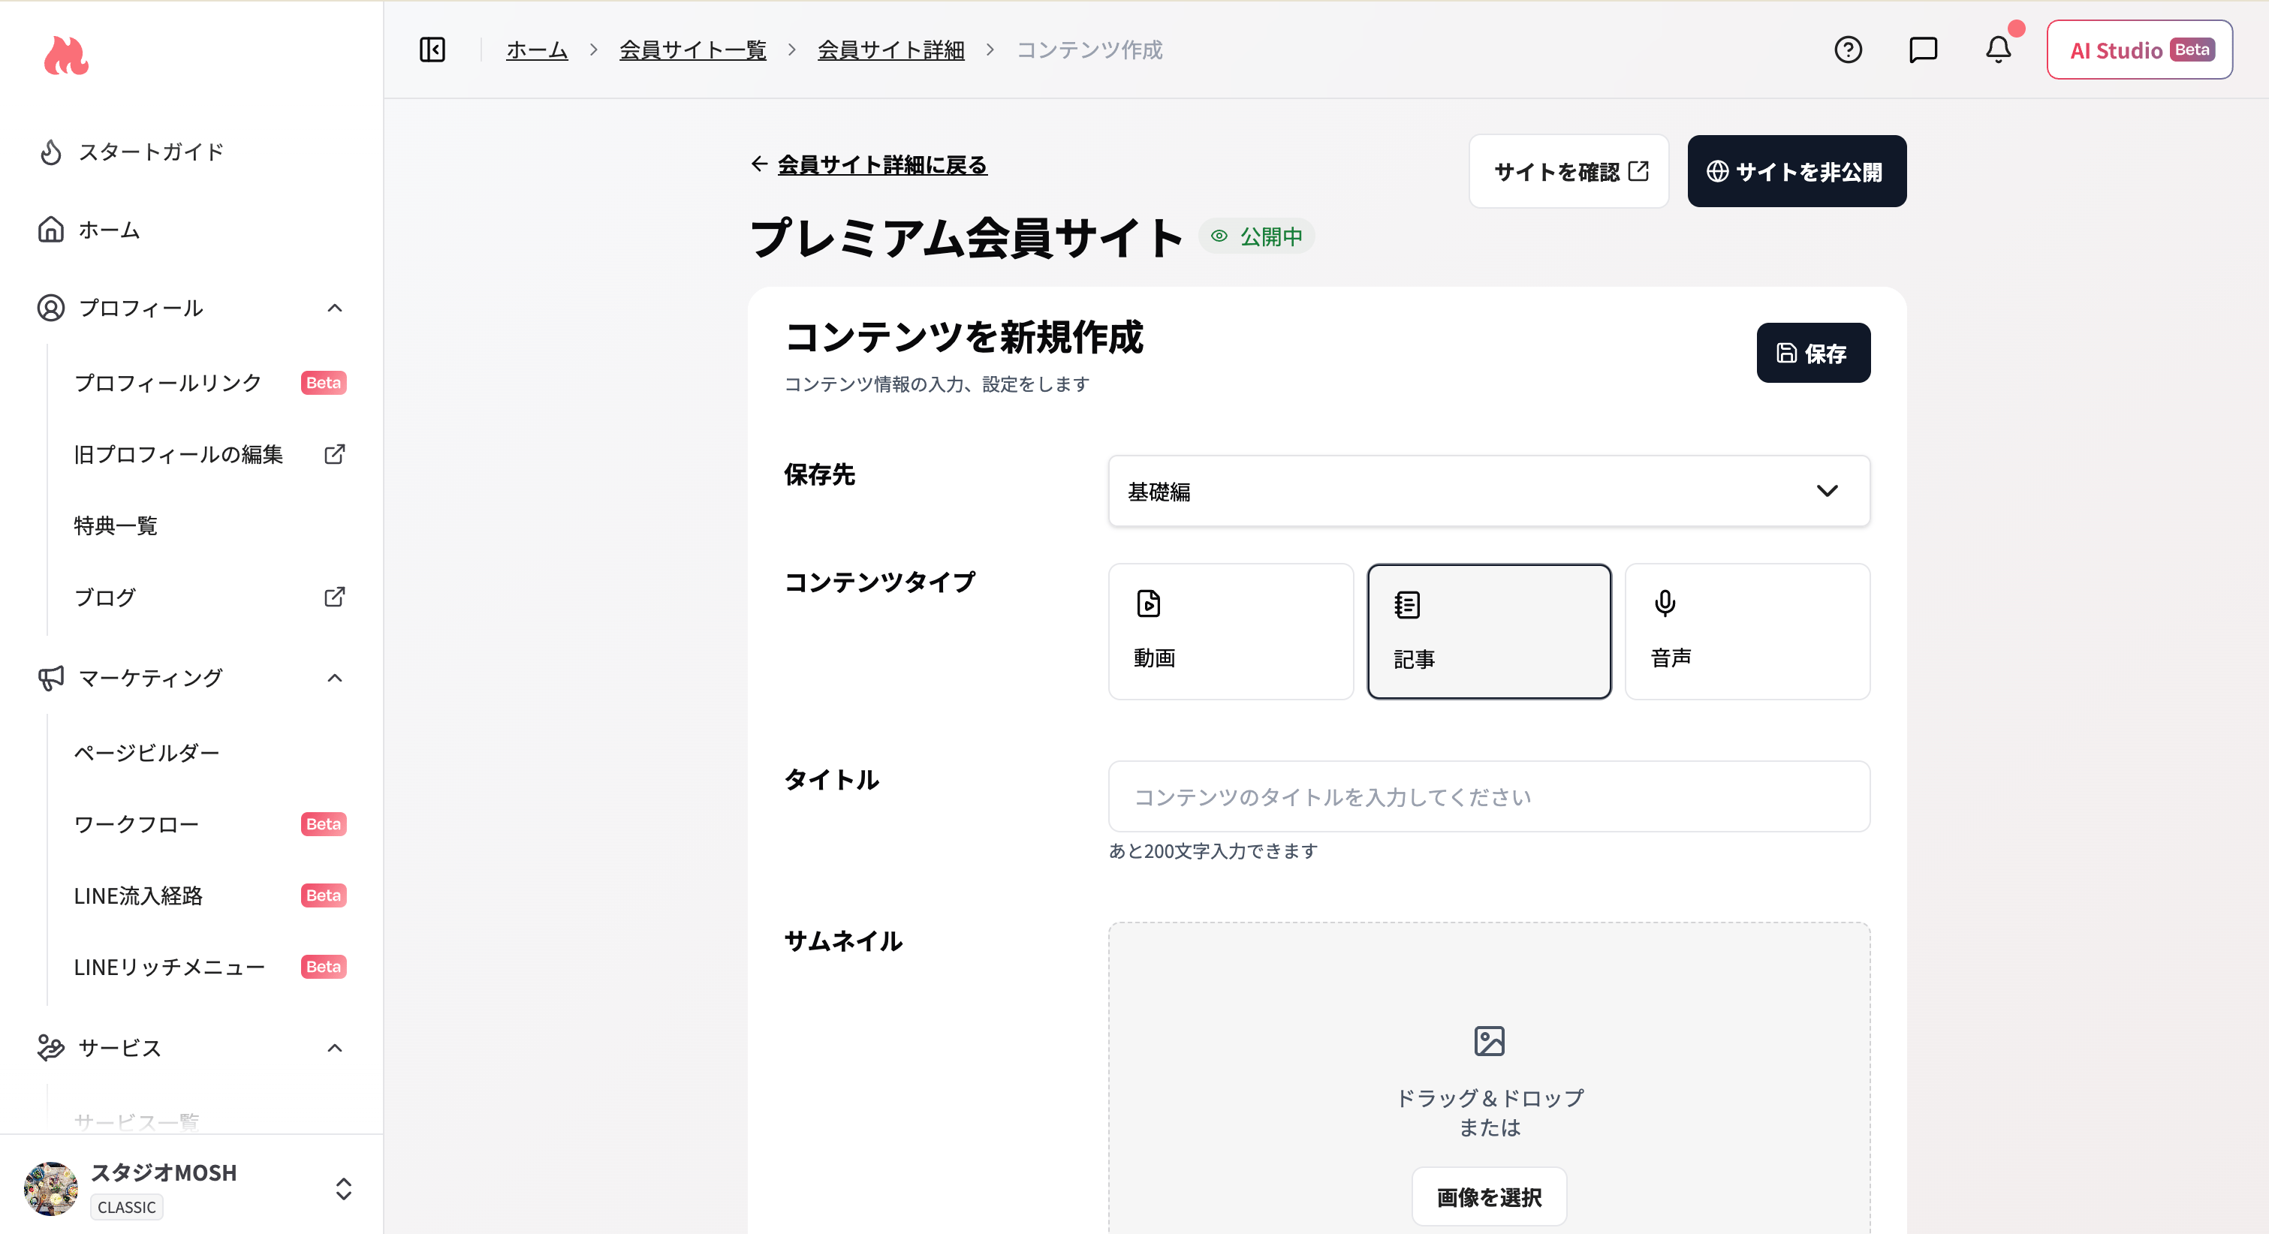This screenshot has width=2269, height=1234.
Task: Click the 公開中 status badge
Action: click(1257, 236)
